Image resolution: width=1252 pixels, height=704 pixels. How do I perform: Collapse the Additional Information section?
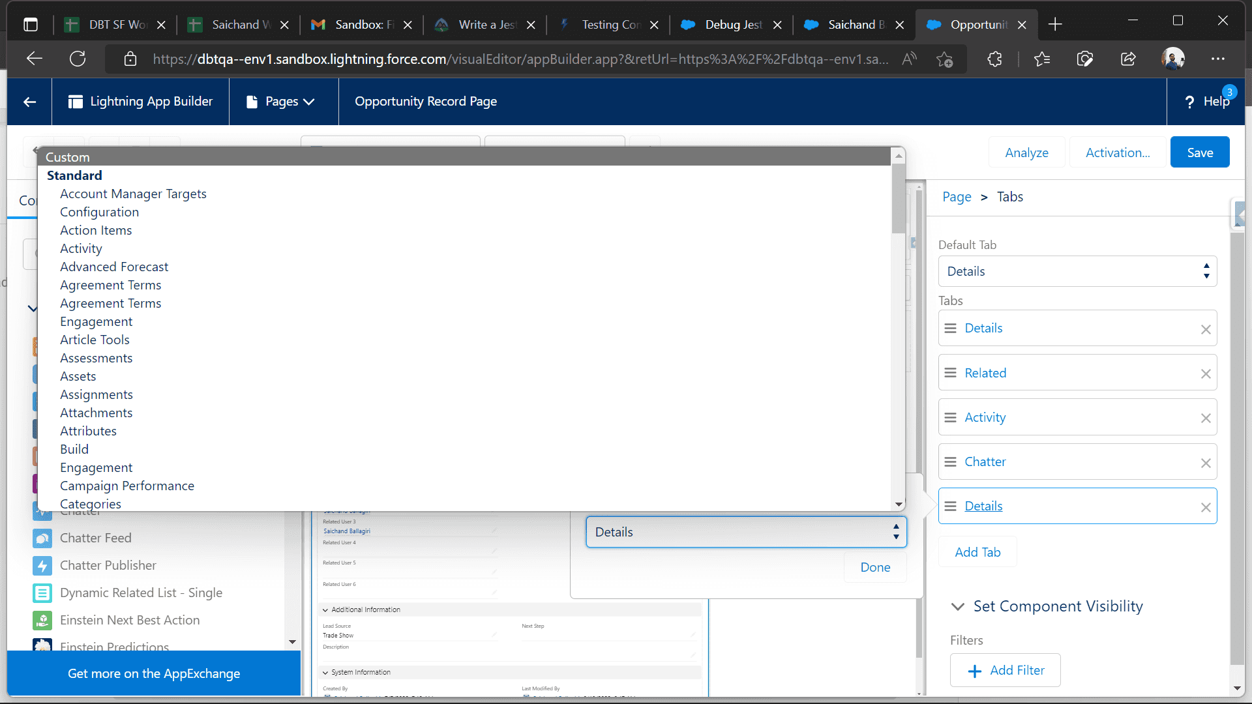(325, 610)
